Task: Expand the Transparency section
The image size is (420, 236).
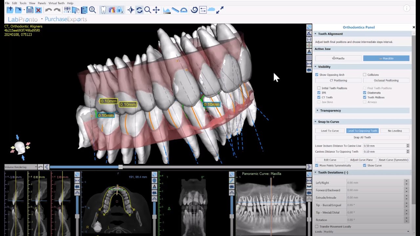Action: tap(318, 110)
